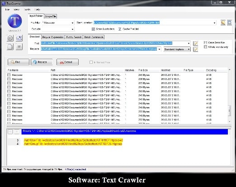The height and width of the screenshot is (187, 236).
Task: Select the 255 Bytes file size cell
Action: pyautogui.click(x=144, y=112)
